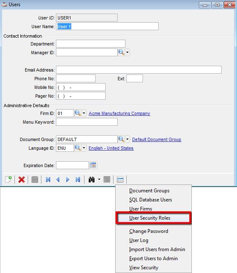The height and width of the screenshot is (273, 237).
Task: Click into the Email Address field
Action: (x=139, y=69)
